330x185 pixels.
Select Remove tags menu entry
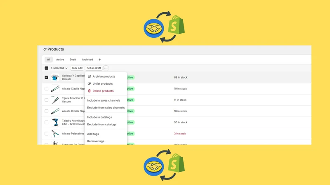tap(96, 141)
